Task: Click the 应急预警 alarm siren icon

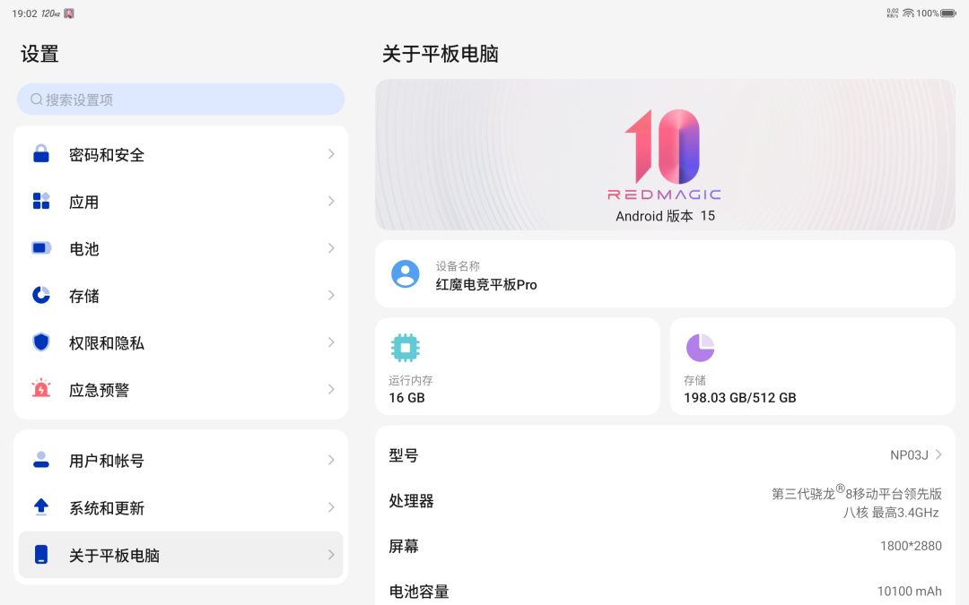Action: coord(41,388)
